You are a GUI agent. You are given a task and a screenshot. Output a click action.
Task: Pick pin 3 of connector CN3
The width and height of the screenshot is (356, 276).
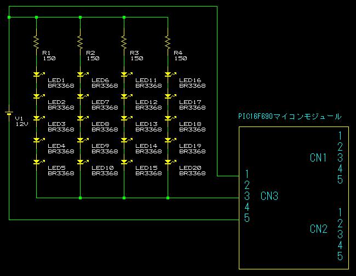(247, 196)
